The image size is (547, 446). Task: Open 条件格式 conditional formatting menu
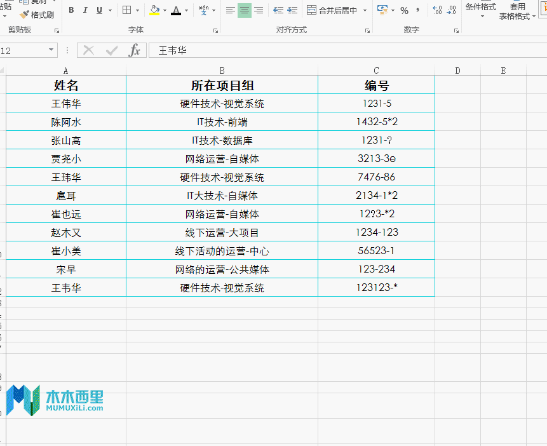coord(481,10)
